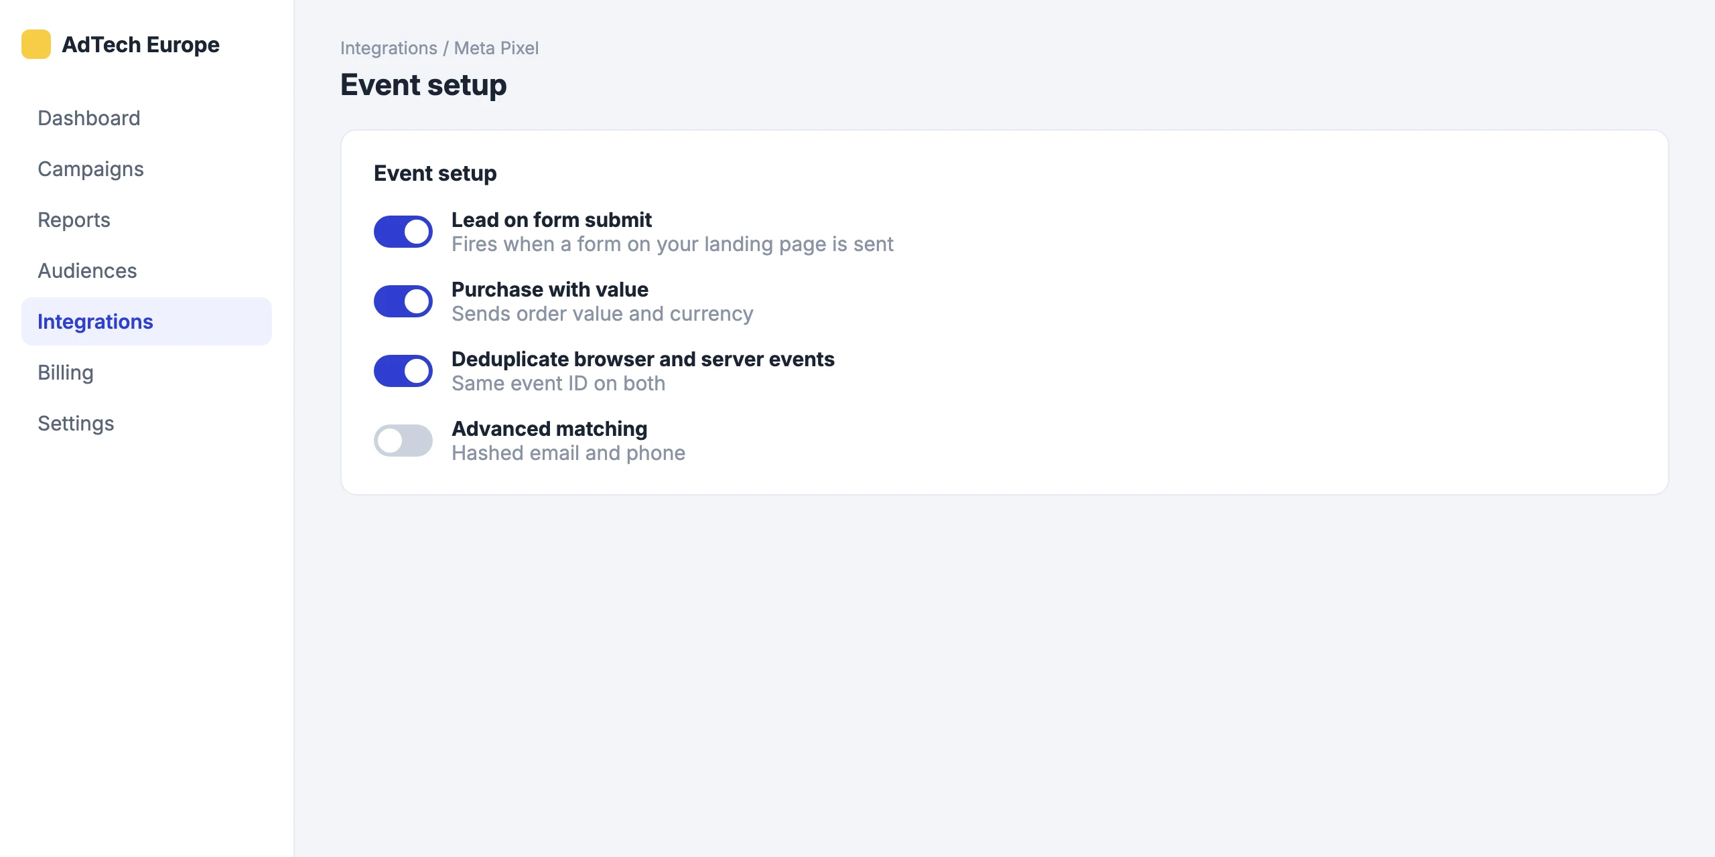Click the AdTech Europe brand name
Image resolution: width=1715 pixels, height=857 pixels.
(141, 44)
